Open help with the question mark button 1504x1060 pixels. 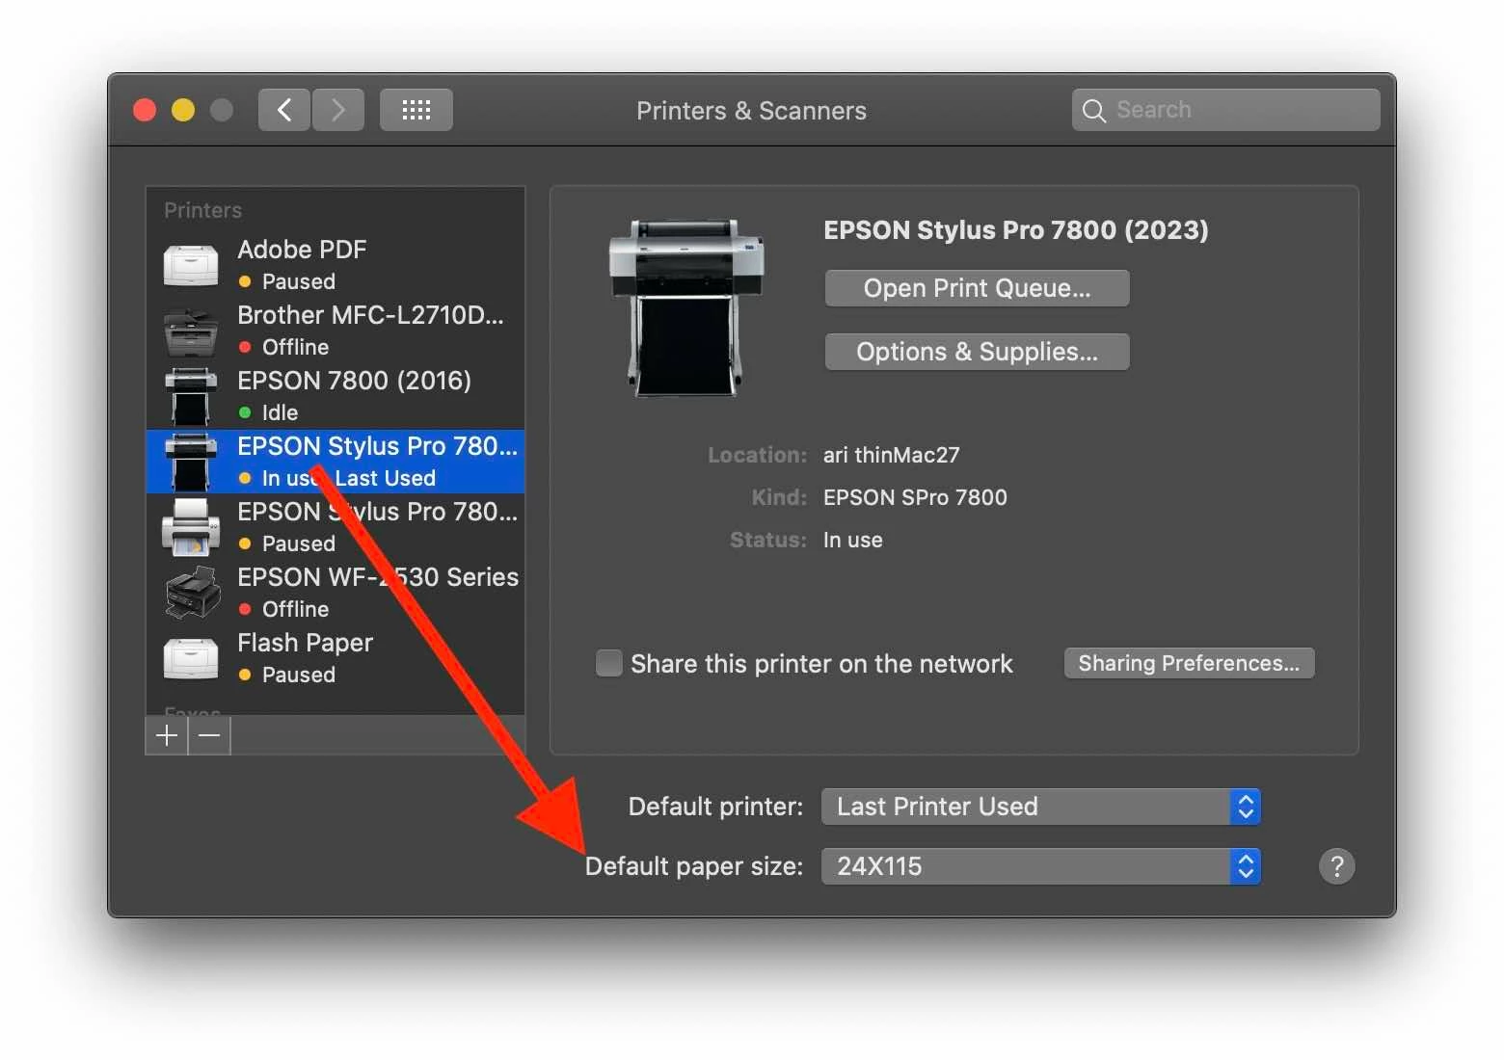pyautogui.click(x=1336, y=866)
